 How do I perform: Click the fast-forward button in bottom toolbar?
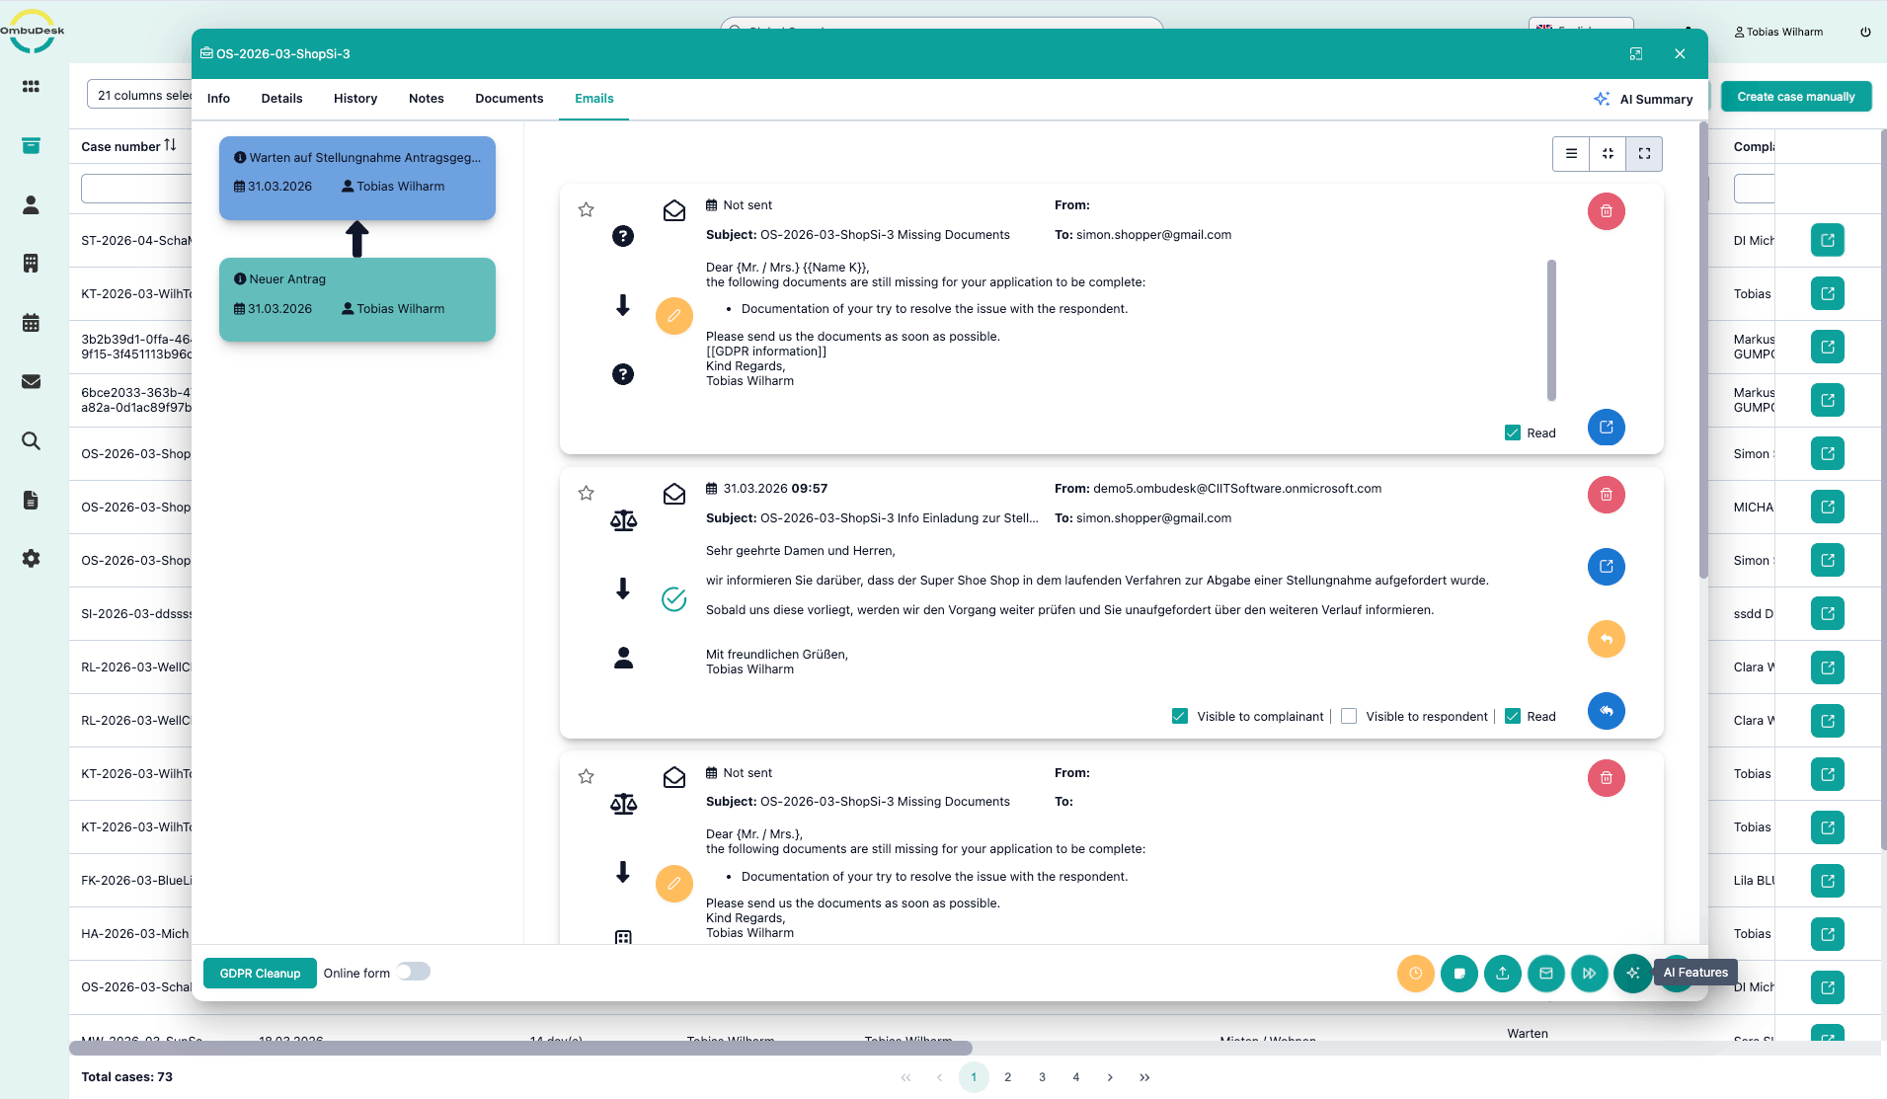[x=1589, y=973]
